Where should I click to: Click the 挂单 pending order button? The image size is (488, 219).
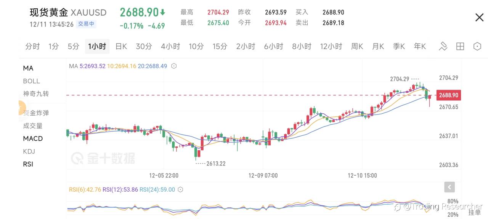pos(474,213)
